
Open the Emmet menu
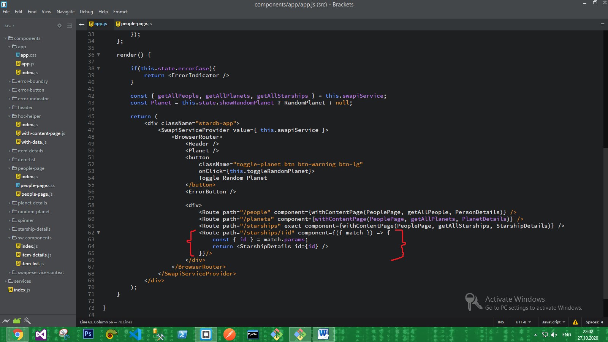(x=120, y=12)
